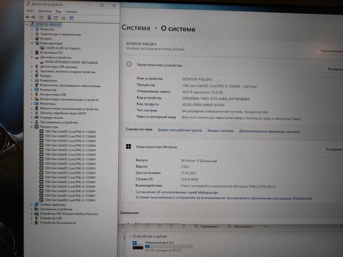Click the show/hide console tree toolbar icon
This screenshot has height=257, width=343.
point(42,17)
